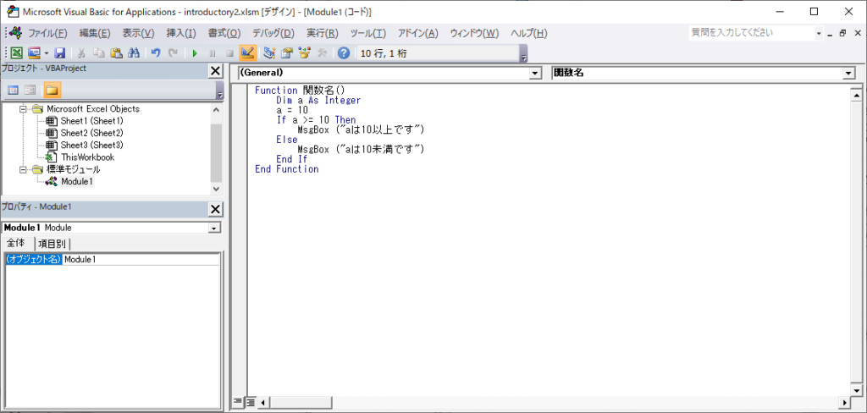Click the Undo arrow in the toolbar
Viewport: 867px width, 413px height.
(x=156, y=52)
